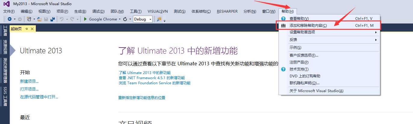413x124 pixels.
Task: Start debugging with green play icon
Action: [85, 19]
